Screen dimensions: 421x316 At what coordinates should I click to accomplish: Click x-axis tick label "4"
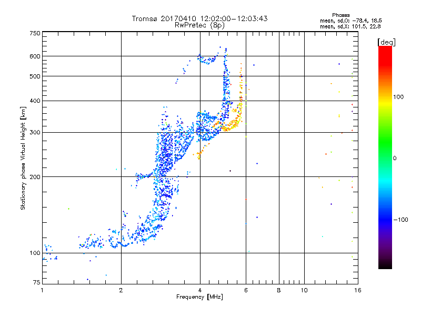(200, 290)
